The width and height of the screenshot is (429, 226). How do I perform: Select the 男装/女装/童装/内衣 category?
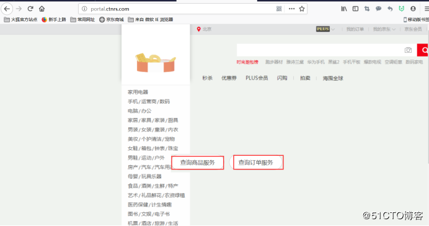(x=153, y=130)
